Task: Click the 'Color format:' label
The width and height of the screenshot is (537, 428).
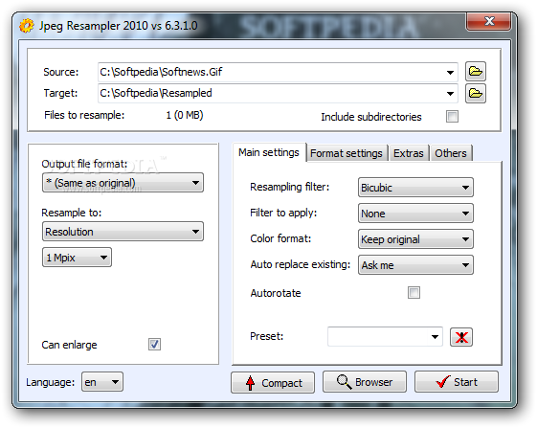Action: [x=280, y=238]
